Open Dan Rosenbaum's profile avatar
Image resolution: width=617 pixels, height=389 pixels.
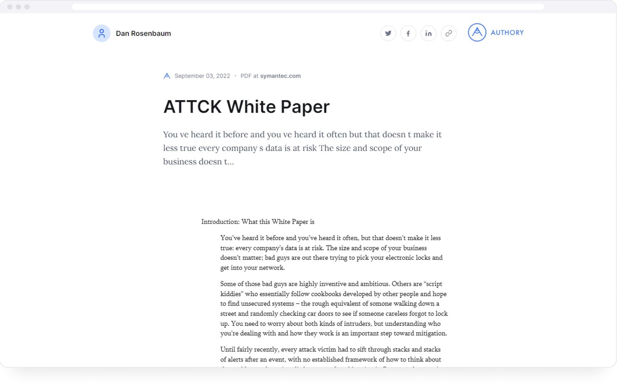[x=101, y=33]
